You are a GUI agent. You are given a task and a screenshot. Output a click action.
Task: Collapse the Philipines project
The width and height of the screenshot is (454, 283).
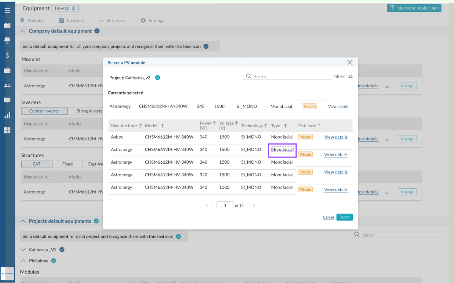coord(23,261)
